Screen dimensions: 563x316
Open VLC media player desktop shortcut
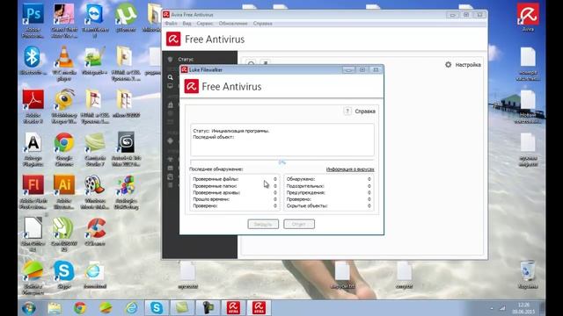click(x=64, y=63)
